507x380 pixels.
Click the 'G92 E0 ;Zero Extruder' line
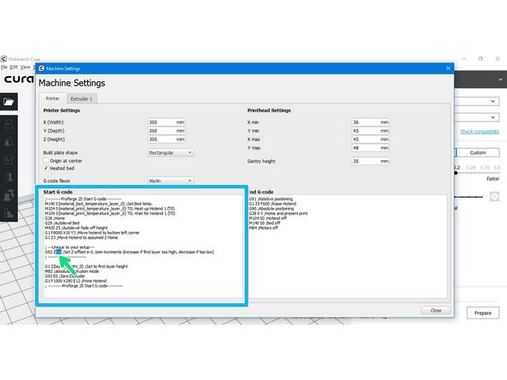65,276
